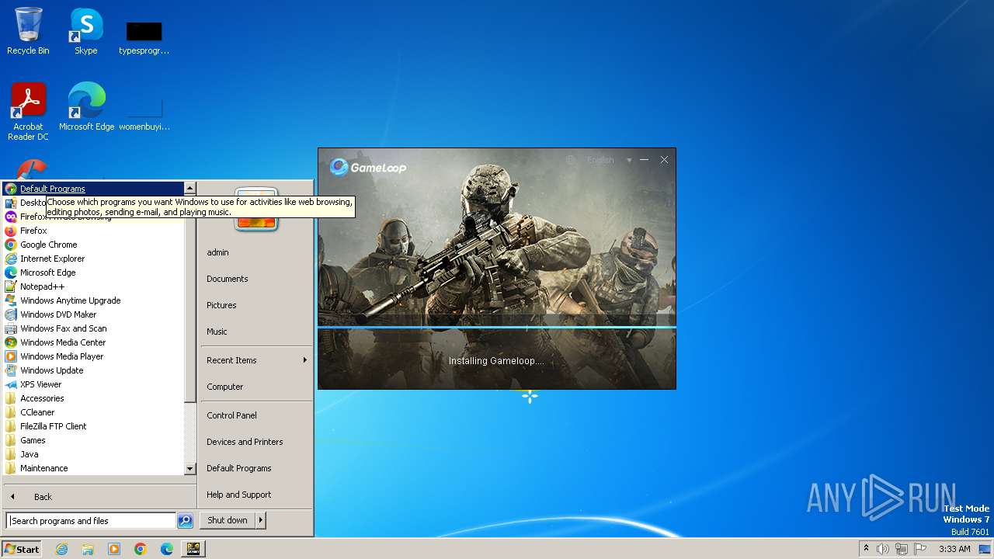994x559 pixels.
Task: Open Recycle Bin desktop icon
Action: click(28, 31)
